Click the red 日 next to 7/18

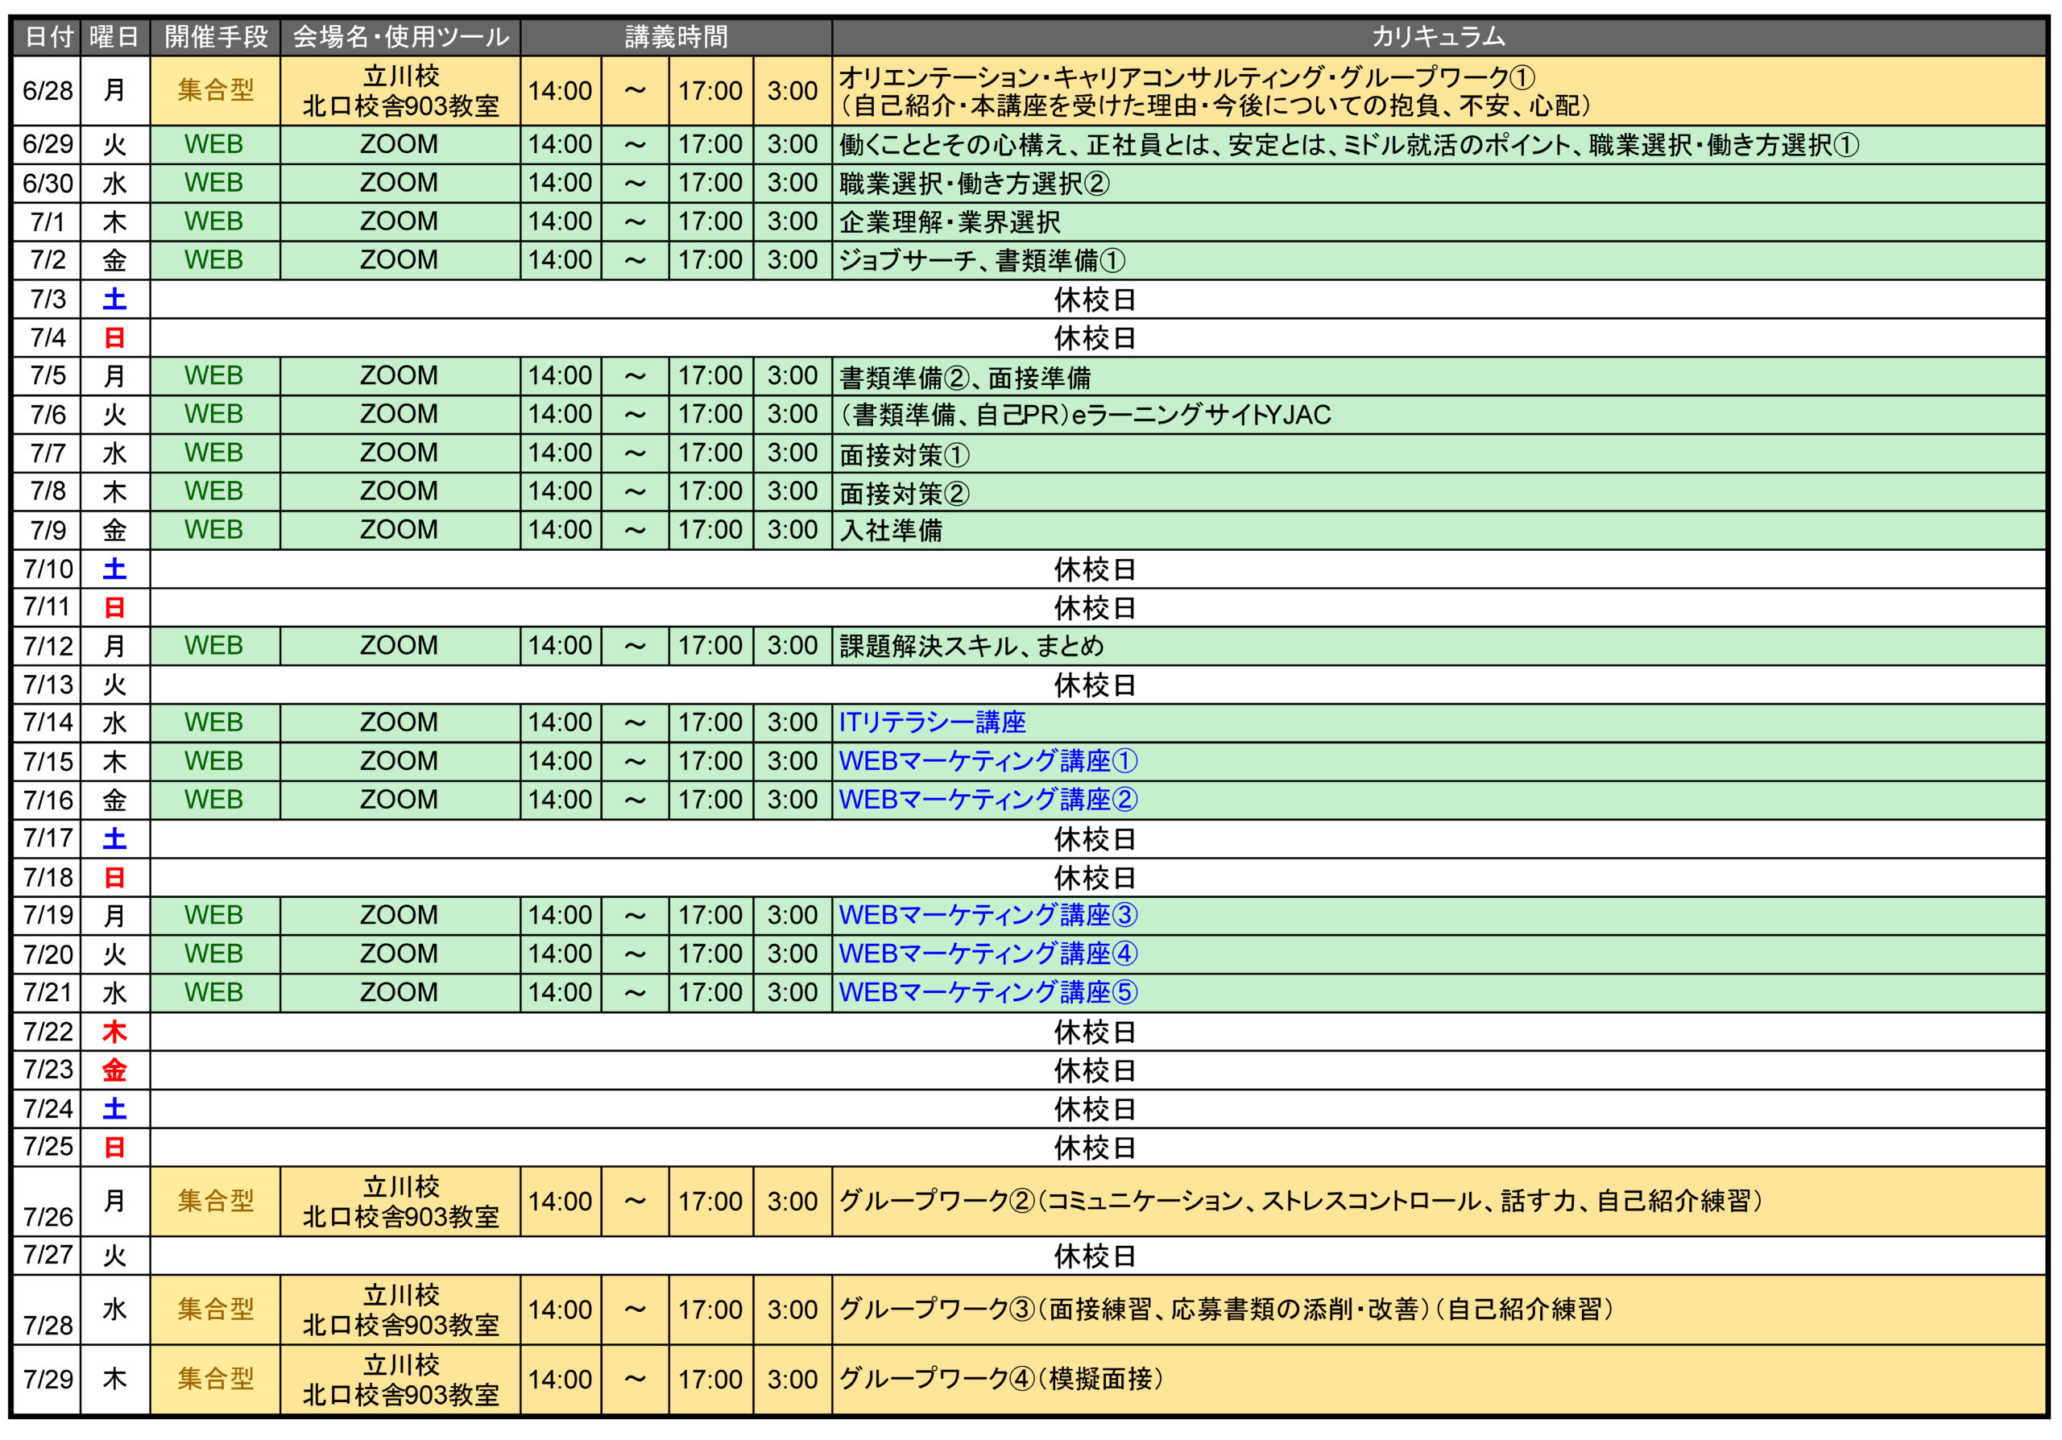click(x=115, y=878)
